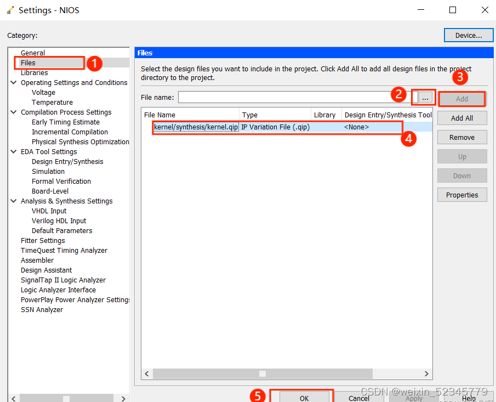This screenshot has width=496, height=402.
Task: Open Physical Synthesis Optimization
Action: click(81, 142)
